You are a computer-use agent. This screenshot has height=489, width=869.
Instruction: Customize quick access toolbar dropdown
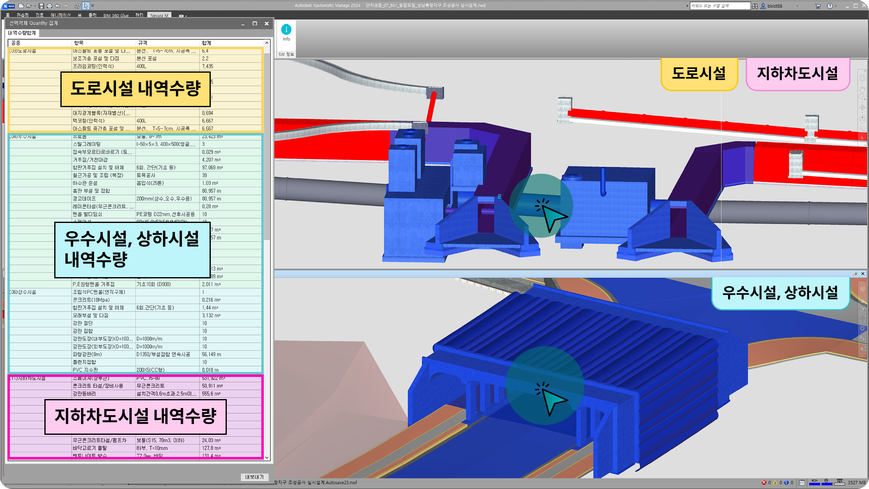tap(92, 6)
